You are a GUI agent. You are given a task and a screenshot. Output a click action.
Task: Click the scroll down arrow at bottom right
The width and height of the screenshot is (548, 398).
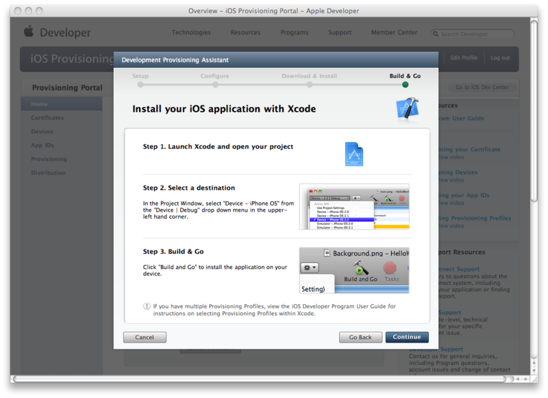[x=534, y=371]
